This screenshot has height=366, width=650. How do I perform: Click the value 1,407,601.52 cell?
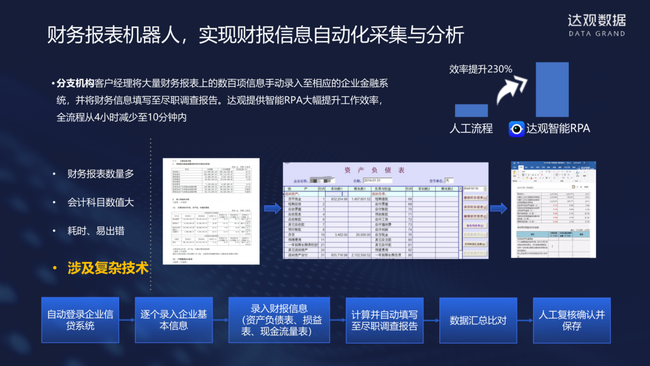point(359,199)
